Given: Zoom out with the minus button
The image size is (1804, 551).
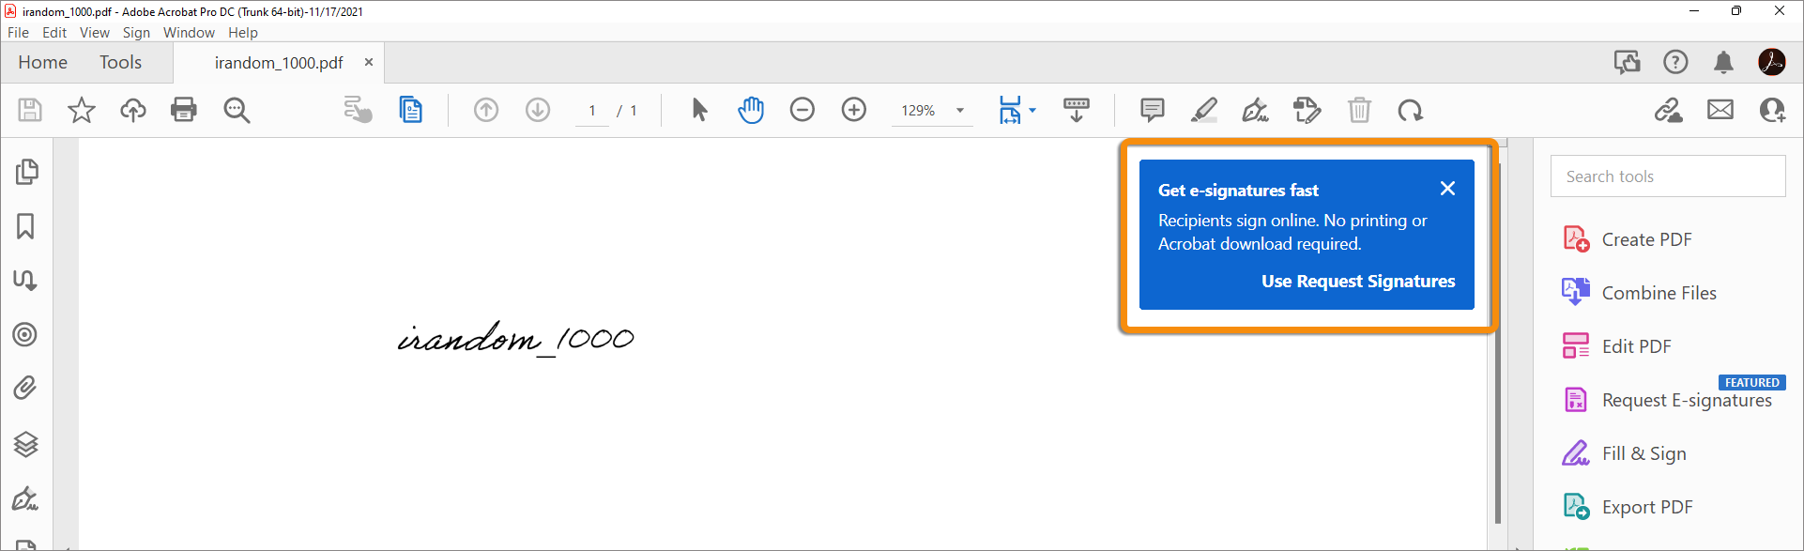Looking at the screenshot, I should coord(802,110).
